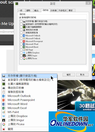This screenshot has width=95, height=132.
Task: Choose Microsoft Outlook in popup menu
Action: 29,96
